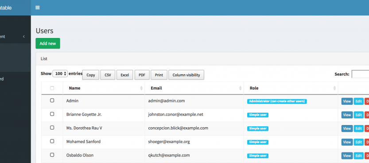Click concepcion.blick@example.com email cell
369x163 pixels.
click(x=194, y=129)
